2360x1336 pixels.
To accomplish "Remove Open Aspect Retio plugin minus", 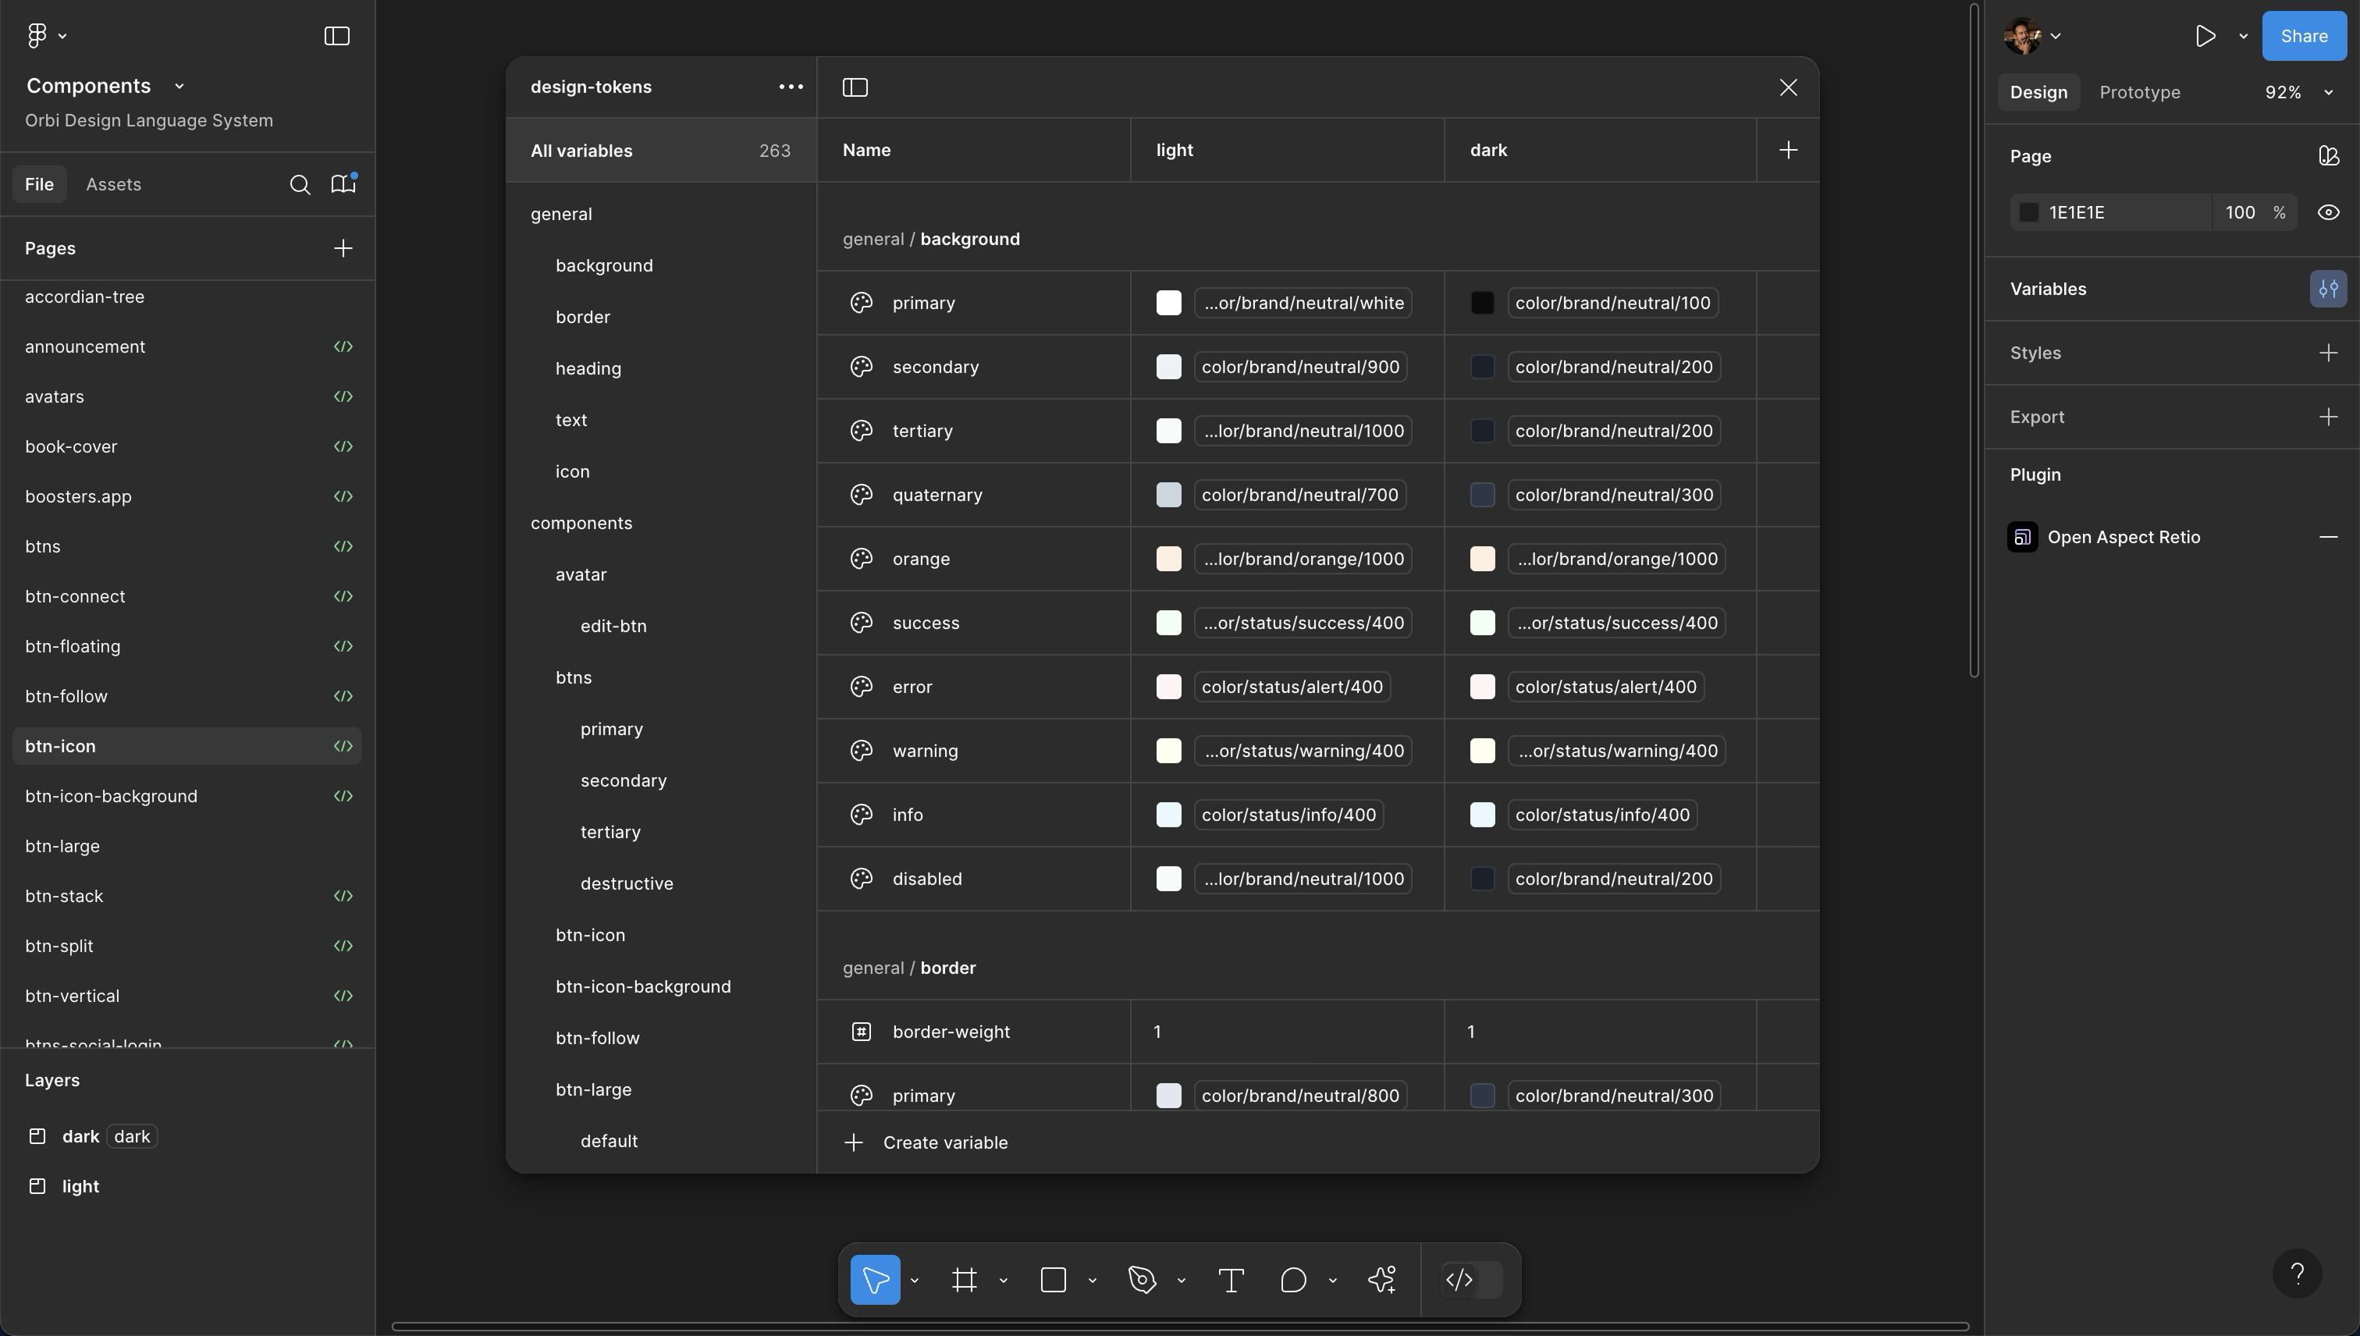I will (x=2328, y=538).
